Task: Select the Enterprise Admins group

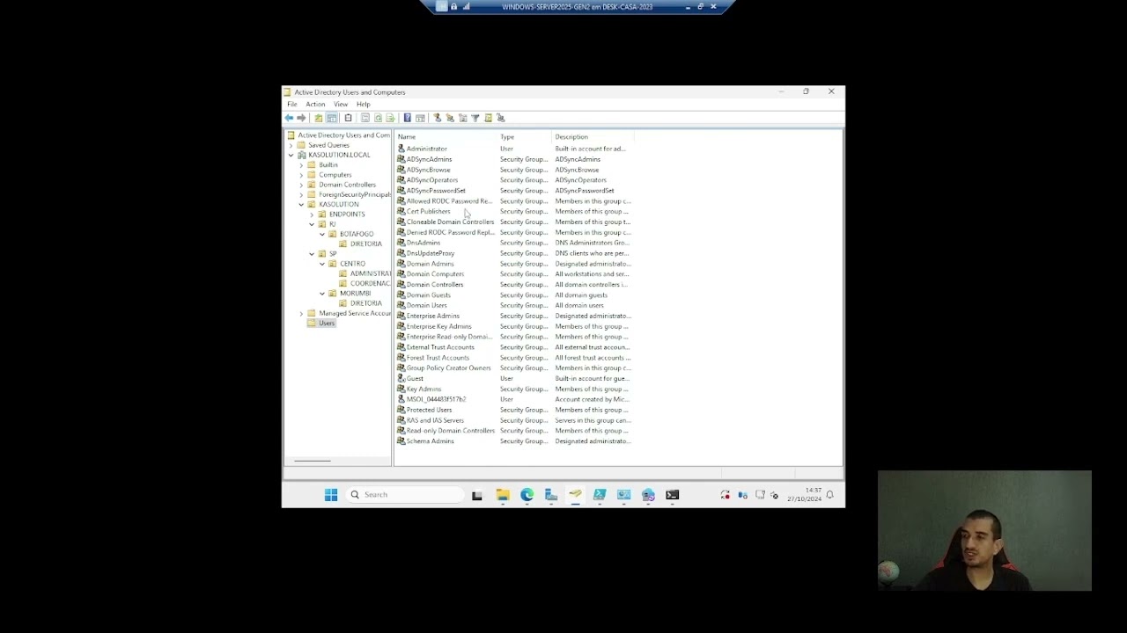Action: point(432,316)
